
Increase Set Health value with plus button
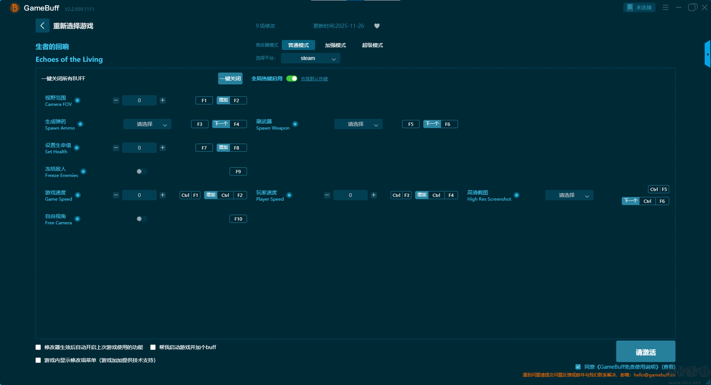[x=163, y=148]
